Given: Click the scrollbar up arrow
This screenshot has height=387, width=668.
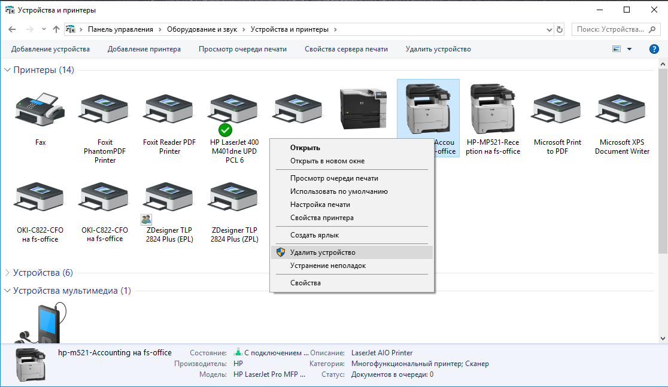Looking at the screenshot, I should pyautogui.click(x=663, y=64).
